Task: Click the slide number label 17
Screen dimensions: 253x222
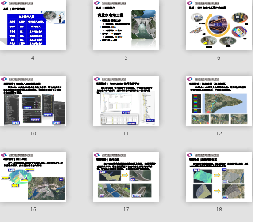Action: [x=126, y=210]
